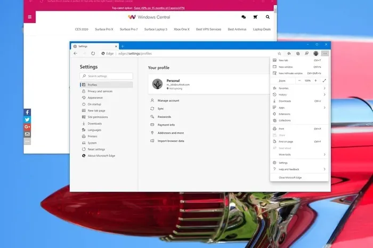Choose Print in Edge menu
Screen dimensions: 373x248
pyautogui.click(x=299, y=129)
